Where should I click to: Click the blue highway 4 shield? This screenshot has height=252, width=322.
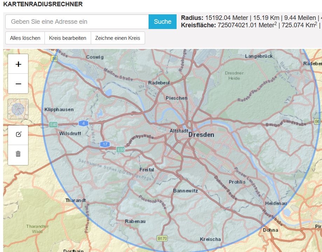(x=83, y=123)
